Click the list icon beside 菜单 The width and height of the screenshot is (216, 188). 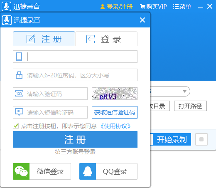tap(176, 7)
